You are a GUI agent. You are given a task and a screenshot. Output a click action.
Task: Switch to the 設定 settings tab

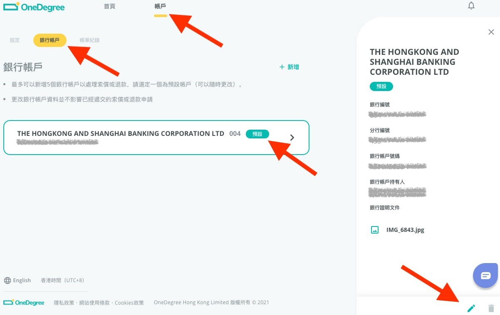[x=15, y=40]
